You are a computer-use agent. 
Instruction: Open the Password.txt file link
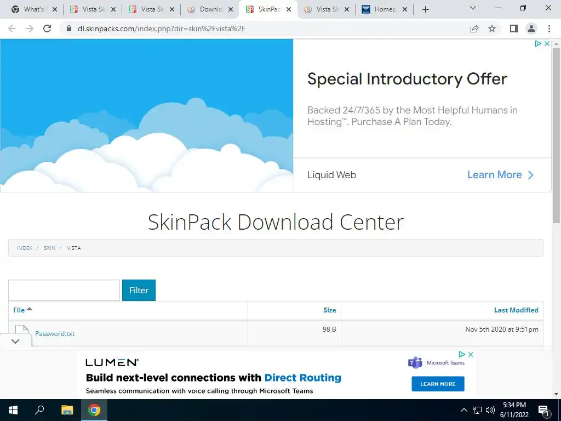coord(55,334)
